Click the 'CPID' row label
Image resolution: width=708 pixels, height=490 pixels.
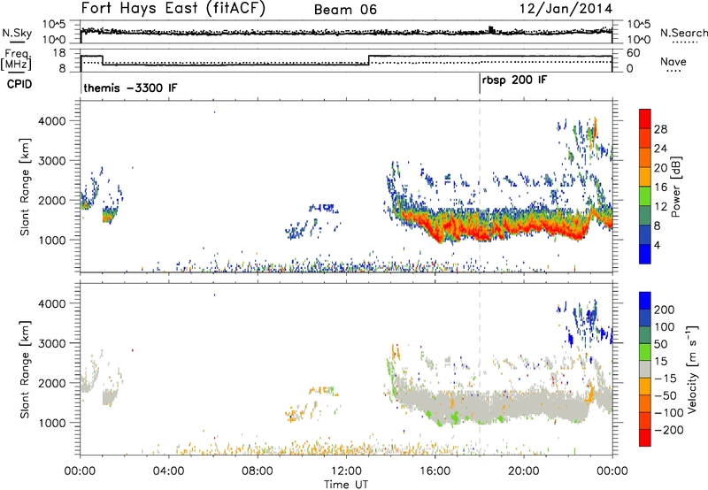click(x=19, y=84)
